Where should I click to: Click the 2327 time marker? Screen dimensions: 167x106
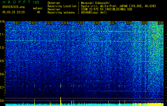coord(113,23)
